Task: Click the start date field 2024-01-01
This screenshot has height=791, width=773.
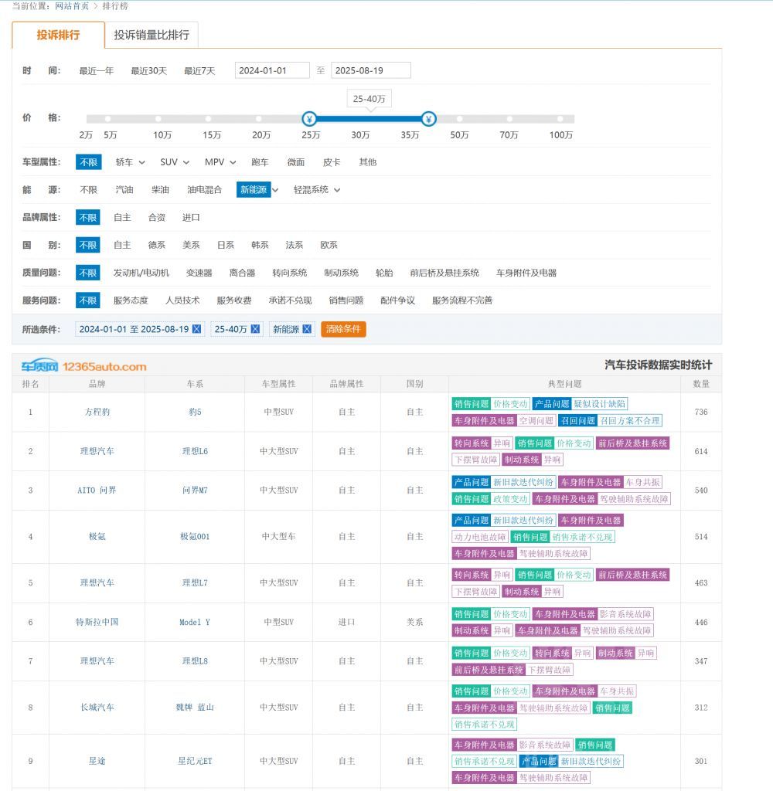Action: click(x=271, y=70)
